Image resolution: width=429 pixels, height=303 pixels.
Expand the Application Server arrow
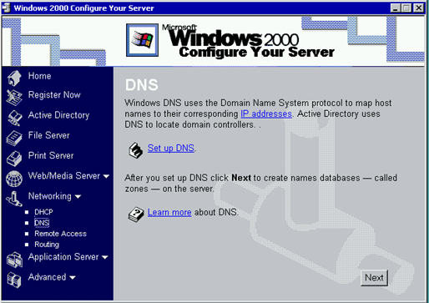[x=105, y=257]
